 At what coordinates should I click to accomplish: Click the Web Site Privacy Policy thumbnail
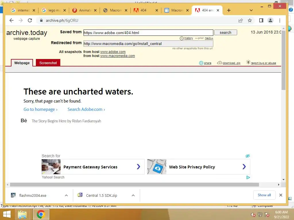[x=156, y=167]
